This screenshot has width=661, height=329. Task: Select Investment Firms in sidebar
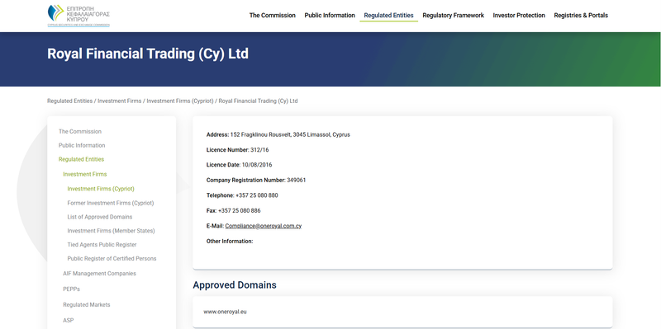pos(85,174)
